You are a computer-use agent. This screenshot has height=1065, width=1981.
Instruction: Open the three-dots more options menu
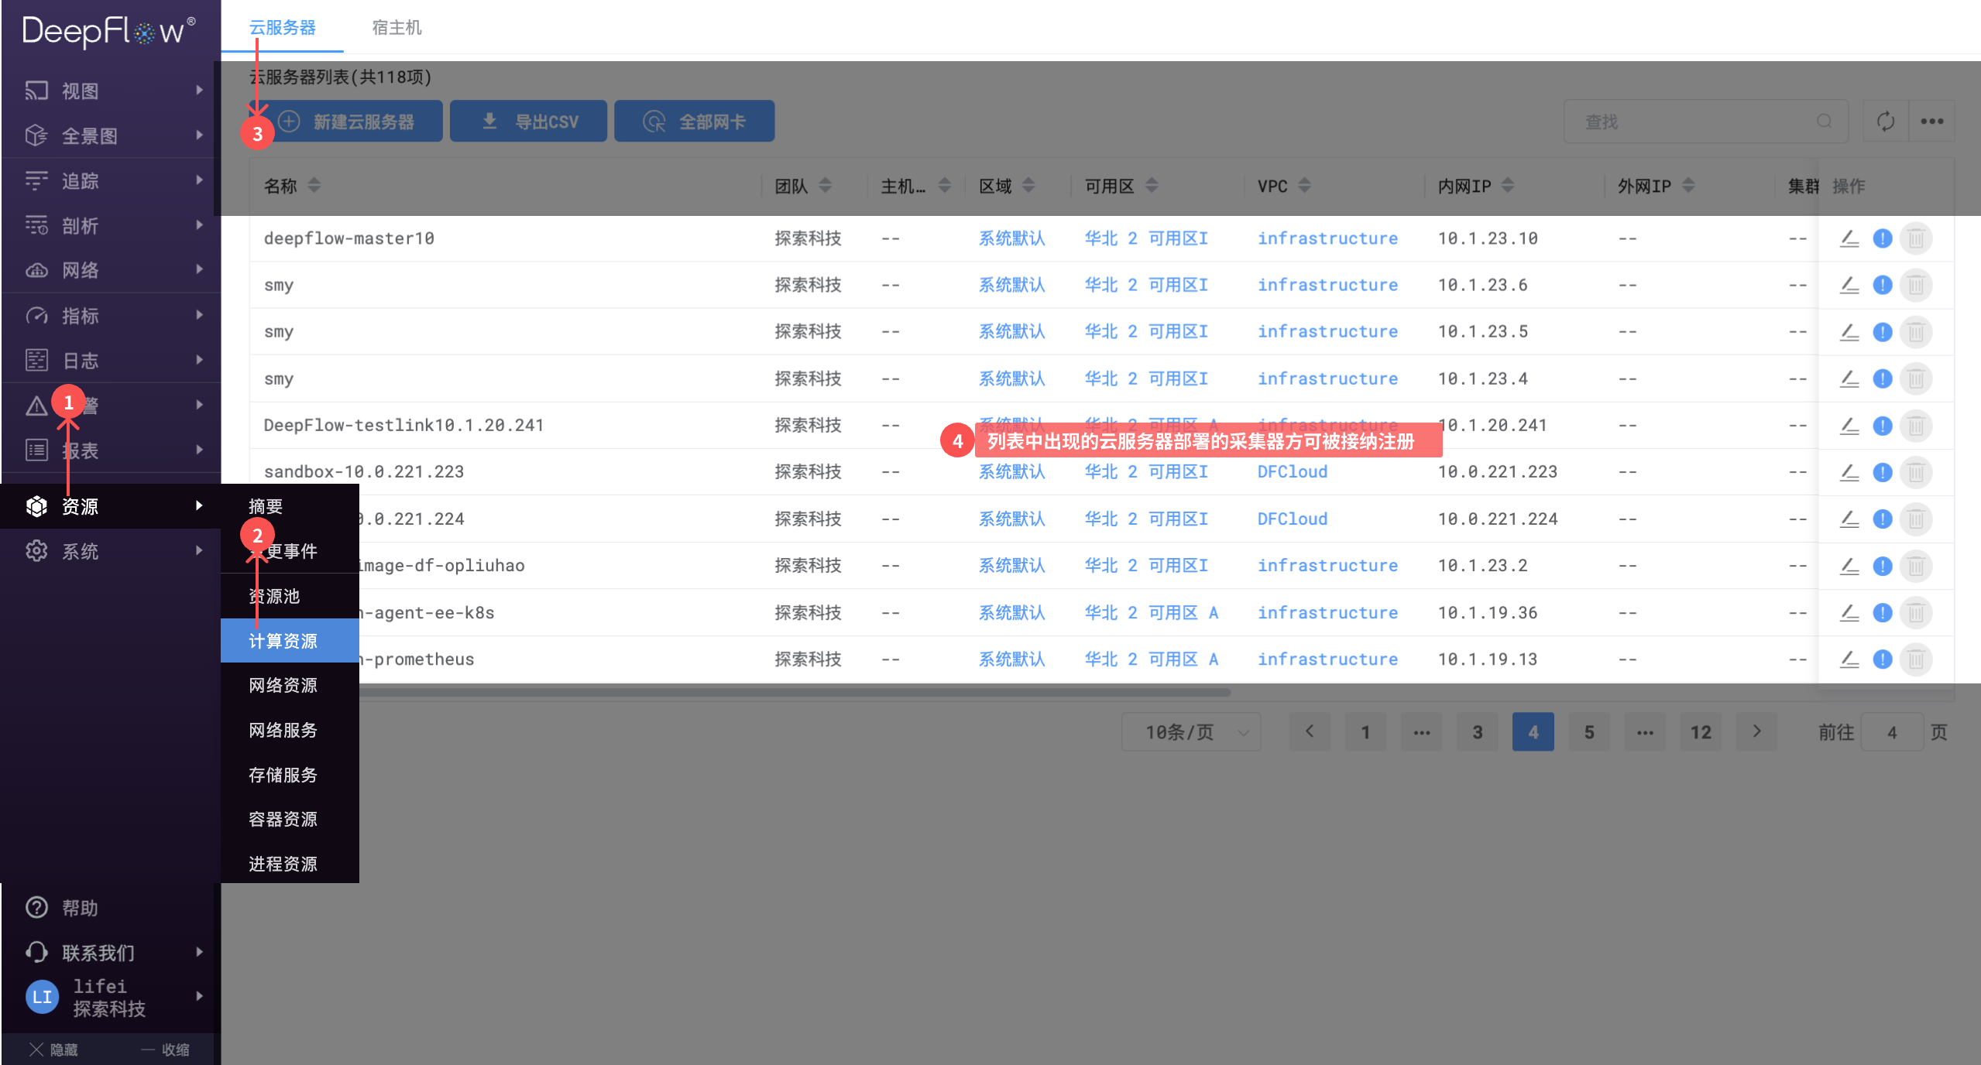coord(1931,122)
